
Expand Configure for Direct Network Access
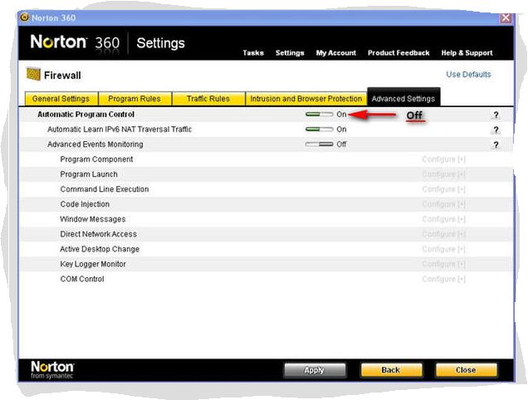click(443, 234)
